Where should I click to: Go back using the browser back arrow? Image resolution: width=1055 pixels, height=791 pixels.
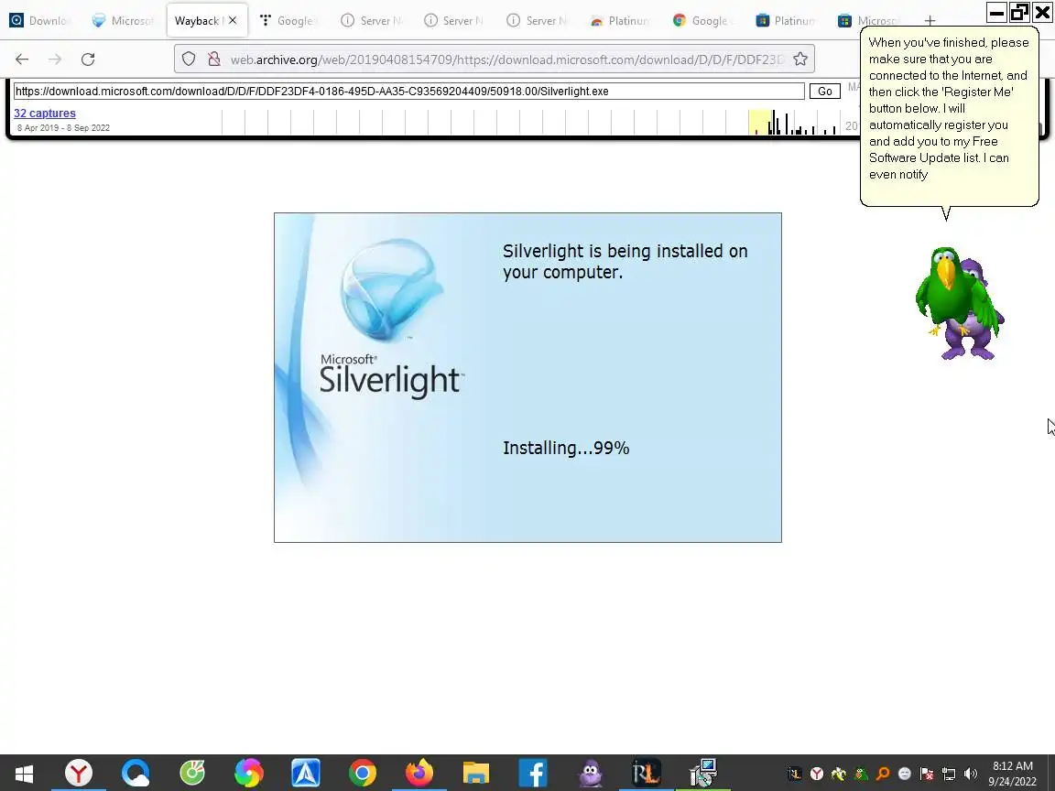point(22,60)
